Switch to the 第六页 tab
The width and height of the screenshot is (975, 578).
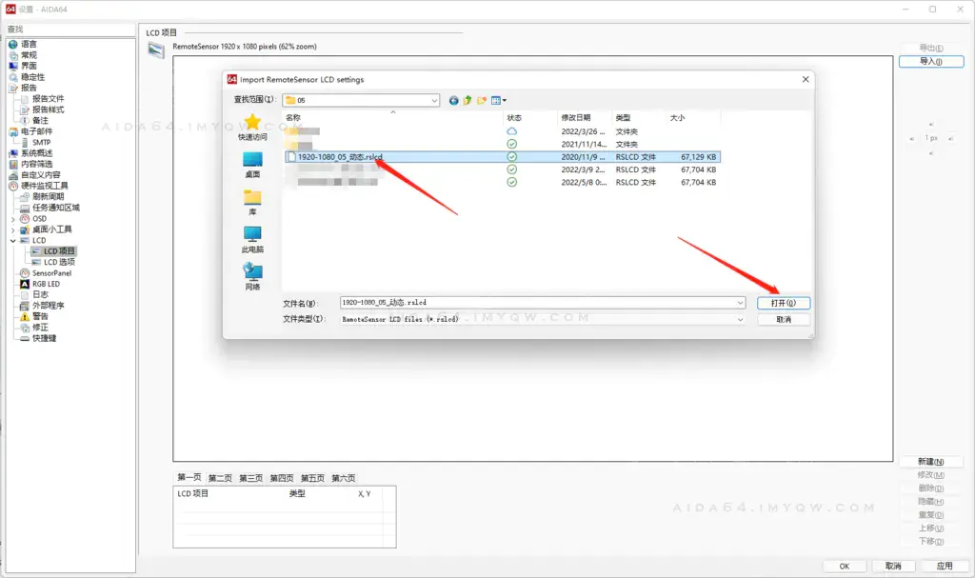coord(343,478)
